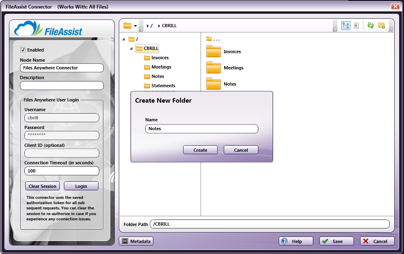The width and height of the screenshot is (404, 254).
Task: Open the large Invoices folder icon
Action: (x=213, y=52)
